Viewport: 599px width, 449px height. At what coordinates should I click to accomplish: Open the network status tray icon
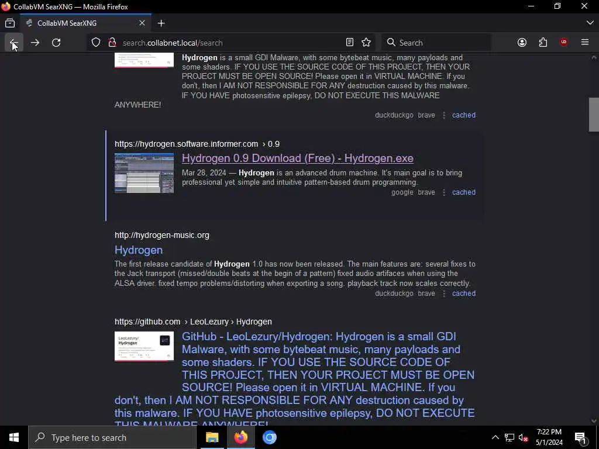click(x=510, y=437)
